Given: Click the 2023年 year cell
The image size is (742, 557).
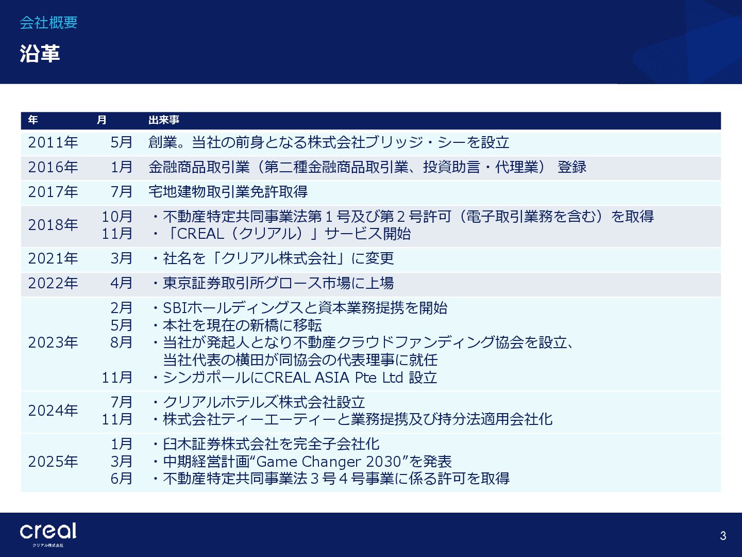Looking at the screenshot, I should tap(53, 342).
